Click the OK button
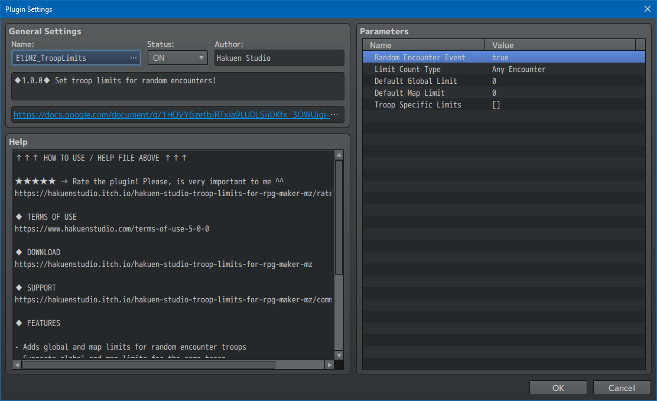 tap(558, 388)
